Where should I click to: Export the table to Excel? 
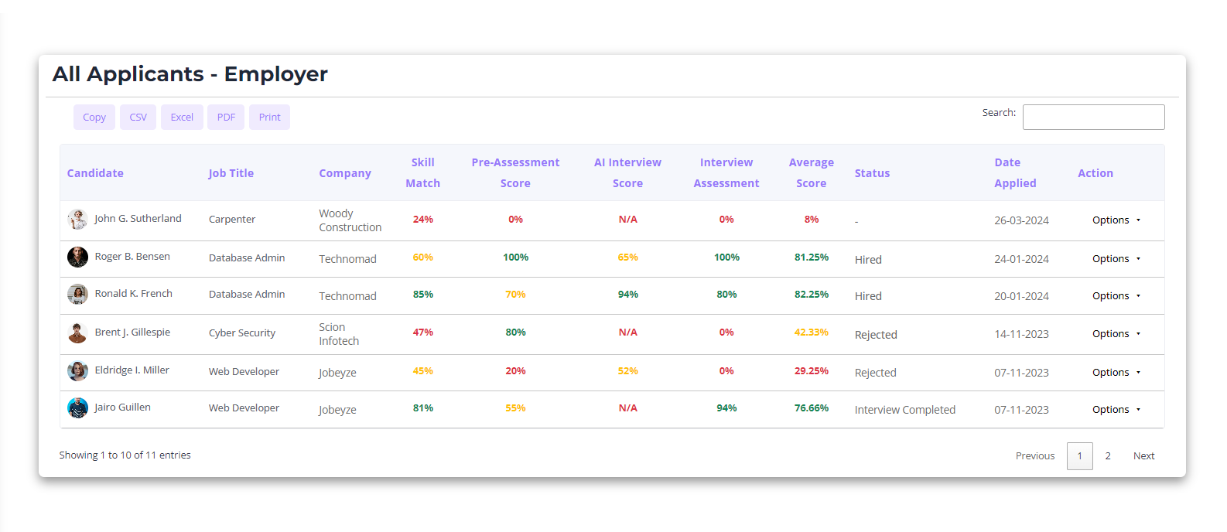[x=182, y=118]
